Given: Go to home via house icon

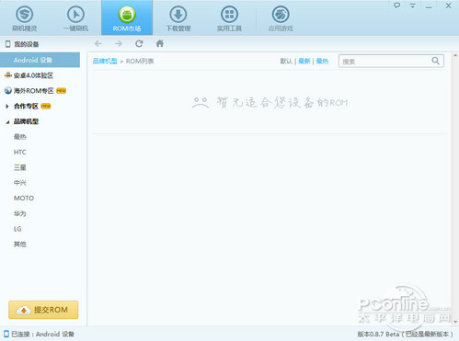Looking at the screenshot, I should pyautogui.click(x=160, y=43).
